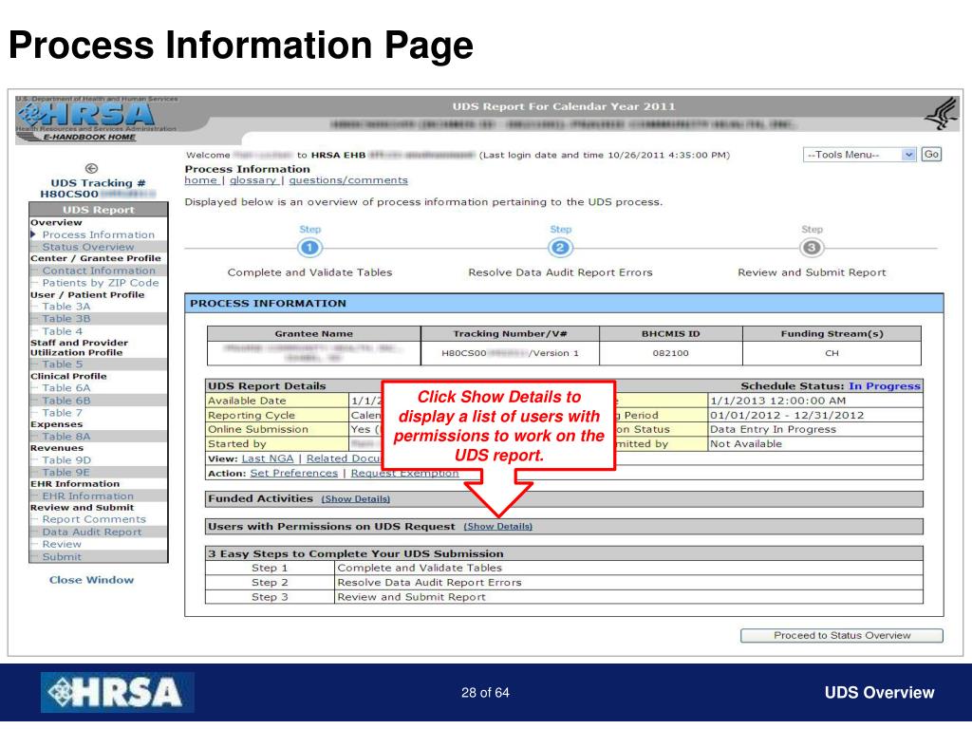The height and width of the screenshot is (729, 972).
Task: Click the Step 3 circle icon
Action: point(812,248)
